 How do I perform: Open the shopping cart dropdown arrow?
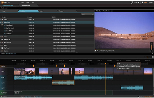tap(136, 3)
